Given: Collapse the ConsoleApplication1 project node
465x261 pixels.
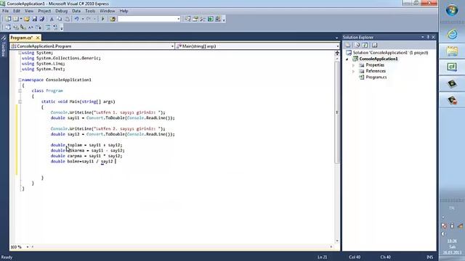Looking at the screenshot, I should click(x=347, y=59).
